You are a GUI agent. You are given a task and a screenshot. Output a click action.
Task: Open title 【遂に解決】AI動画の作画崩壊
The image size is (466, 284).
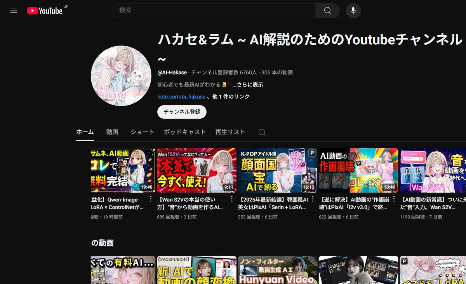354,203
